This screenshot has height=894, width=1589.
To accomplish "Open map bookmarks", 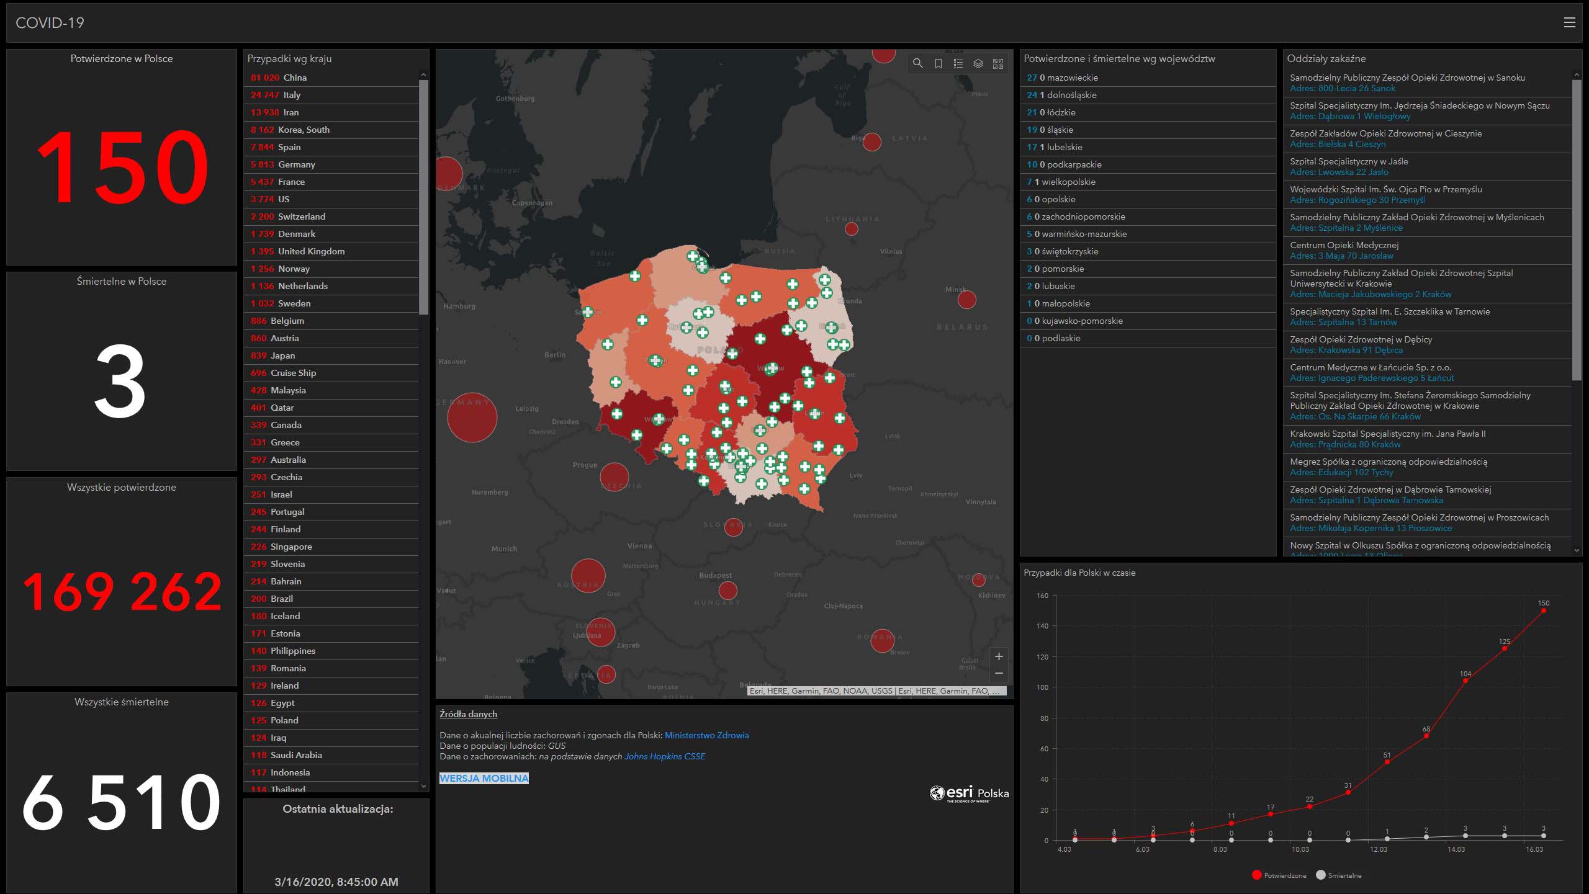I will (939, 64).
